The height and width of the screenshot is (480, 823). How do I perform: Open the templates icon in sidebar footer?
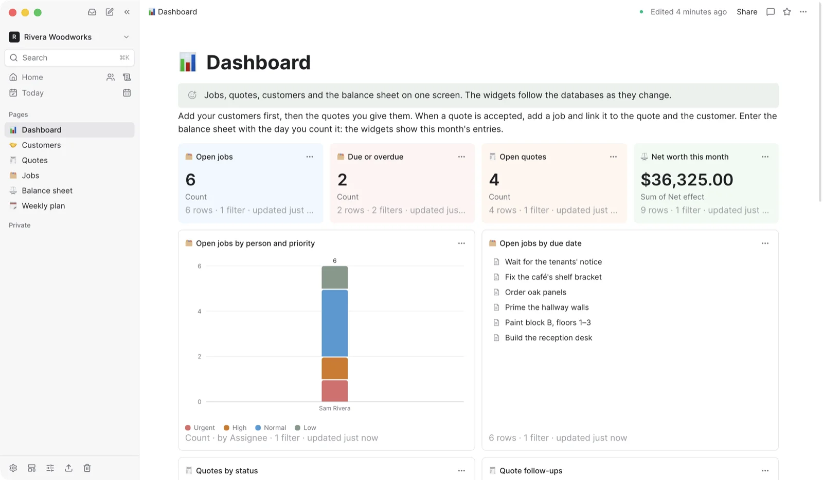pyautogui.click(x=32, y=468)
